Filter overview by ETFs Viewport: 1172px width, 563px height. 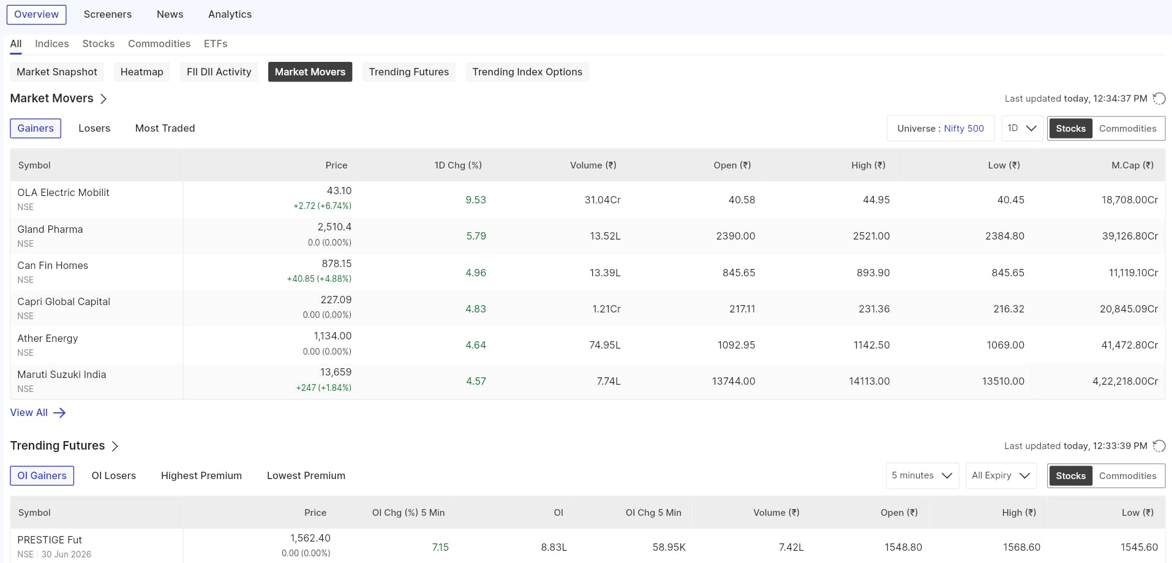(x=216, y=44)
